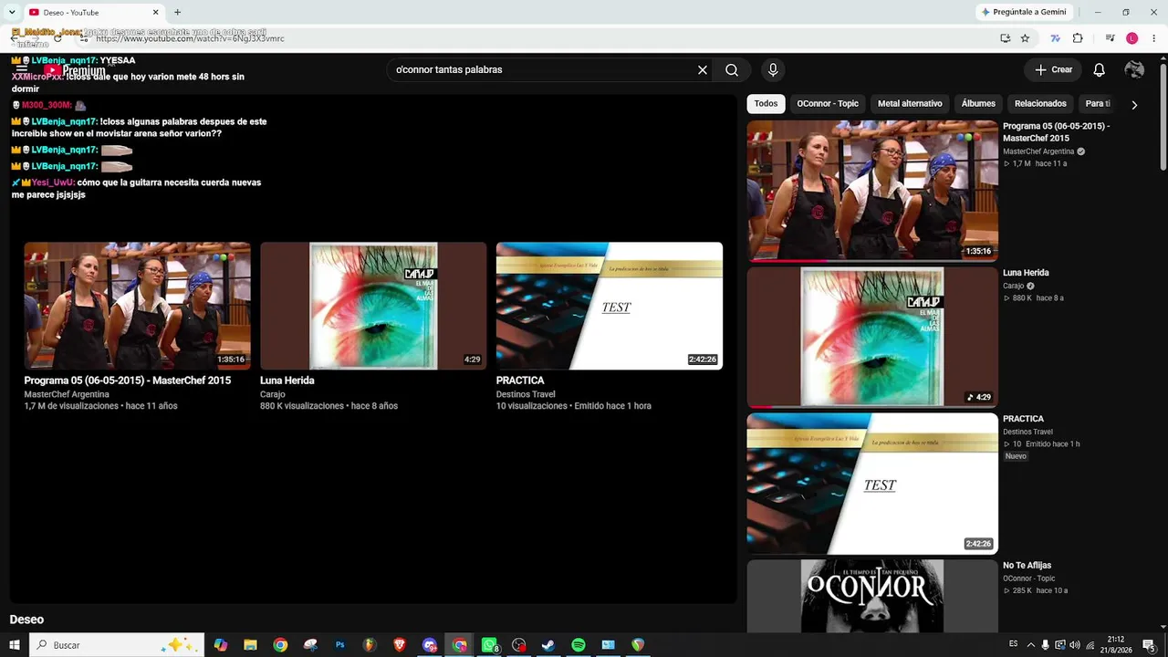Open sidebar MasterChef Programa 05 thumbnail
Image resolution: width=1168 pixels, height=657 pixels.
point(872,191)
